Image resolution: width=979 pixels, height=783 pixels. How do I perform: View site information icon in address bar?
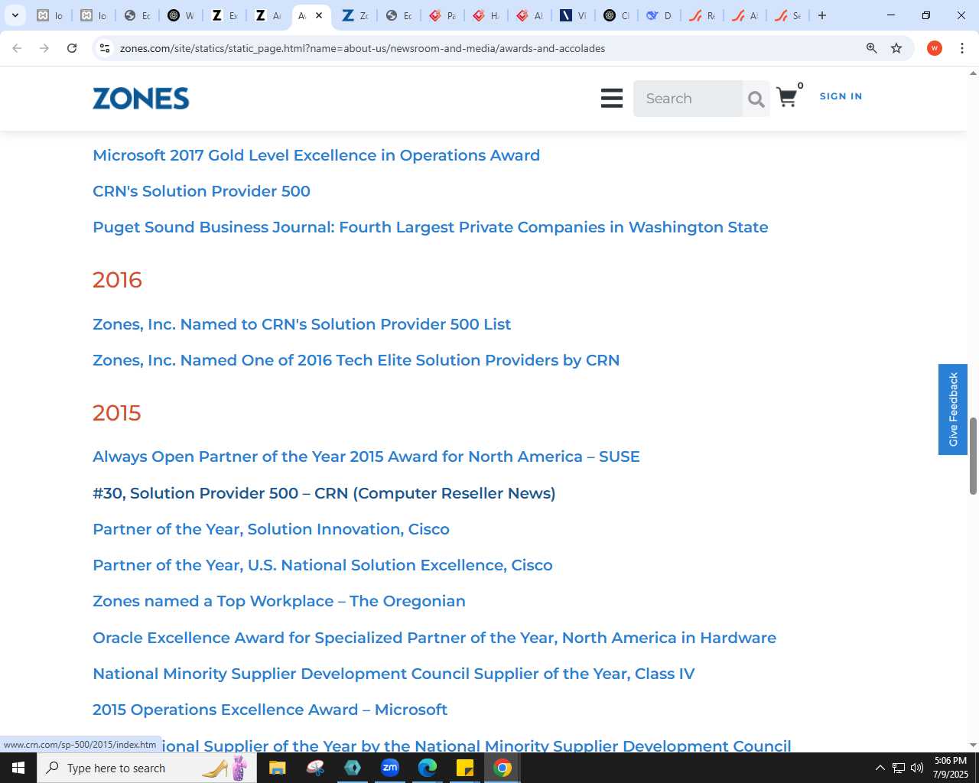point(105,48)
